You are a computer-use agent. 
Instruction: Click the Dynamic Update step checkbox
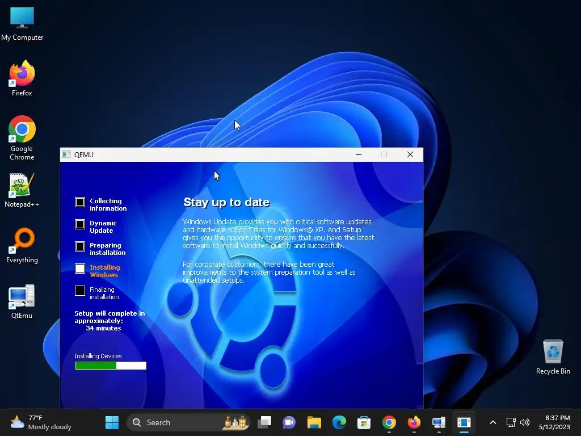(80, 224)
